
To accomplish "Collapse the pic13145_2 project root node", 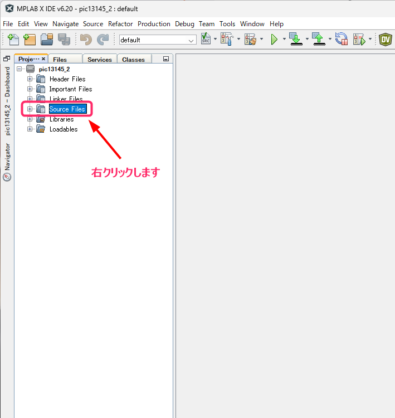I will [x=20, y=69].
